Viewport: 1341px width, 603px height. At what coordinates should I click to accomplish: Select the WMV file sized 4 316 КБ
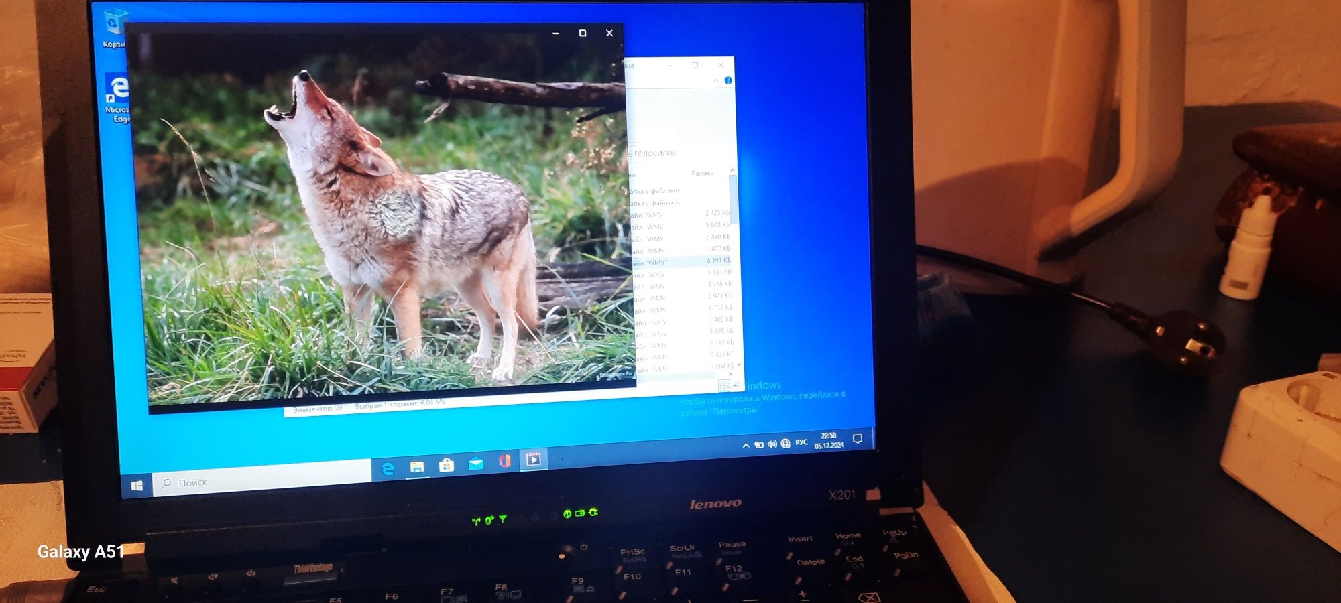point(683,285)
